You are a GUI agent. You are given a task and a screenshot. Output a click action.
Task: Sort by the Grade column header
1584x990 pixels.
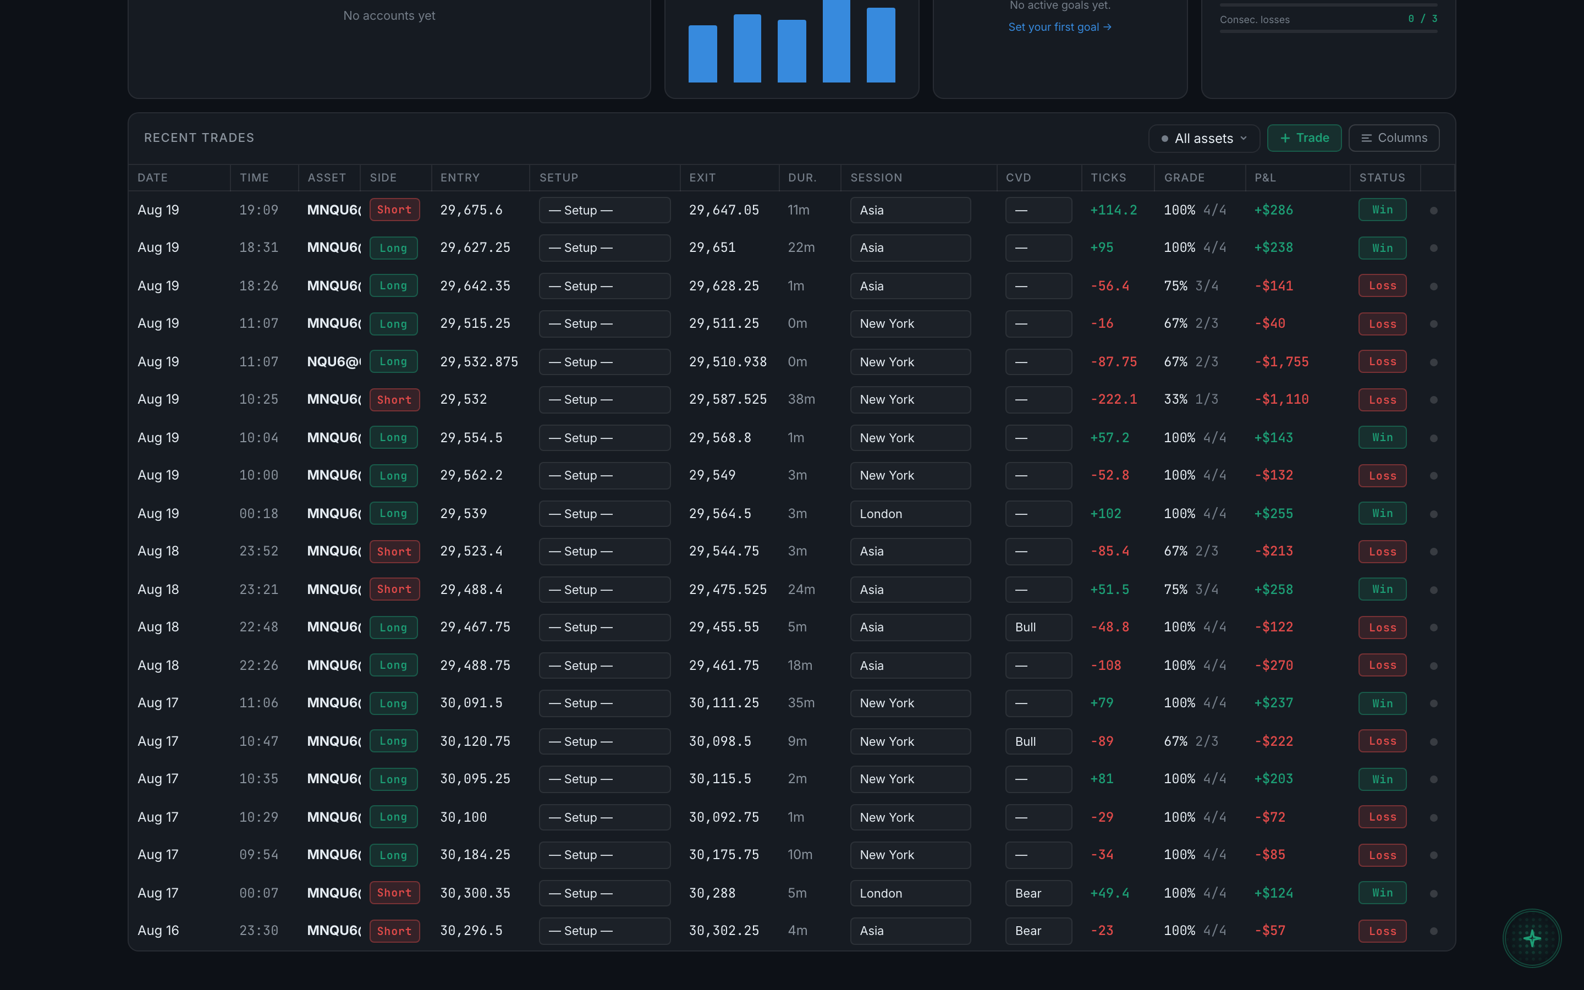[x=1184, y=178]
